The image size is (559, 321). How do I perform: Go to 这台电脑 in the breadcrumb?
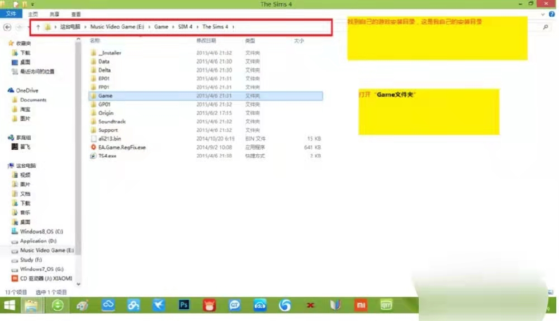coord(70,27)
